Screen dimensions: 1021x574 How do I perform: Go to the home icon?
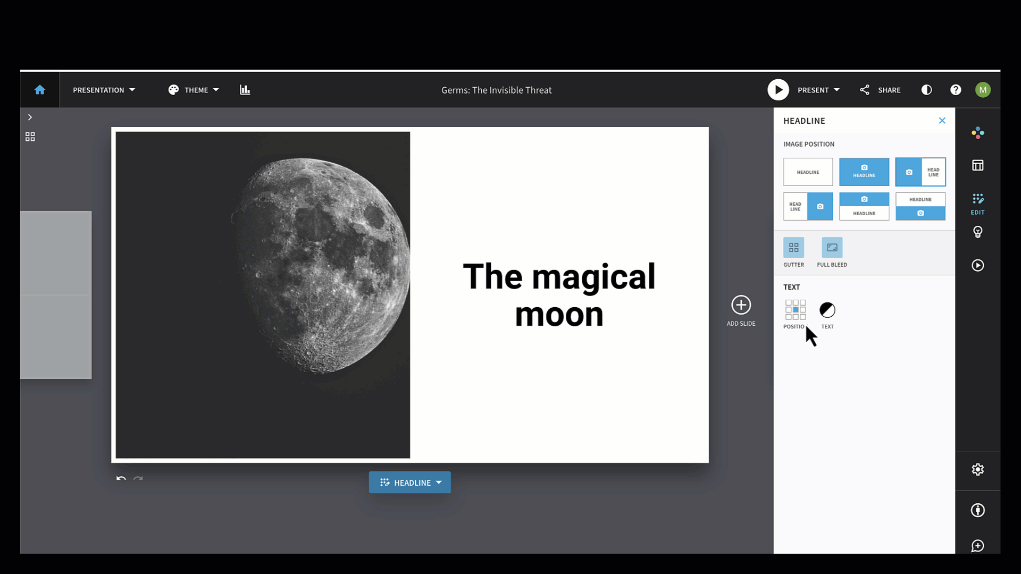click(x=40, y=90)
